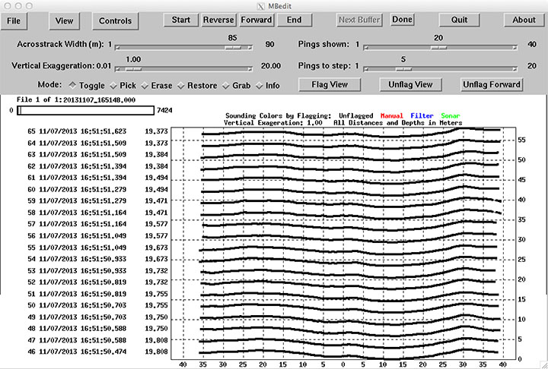548x369 pixels.
Task: Click the Unflag Forward button
Action: click(491, 84)
